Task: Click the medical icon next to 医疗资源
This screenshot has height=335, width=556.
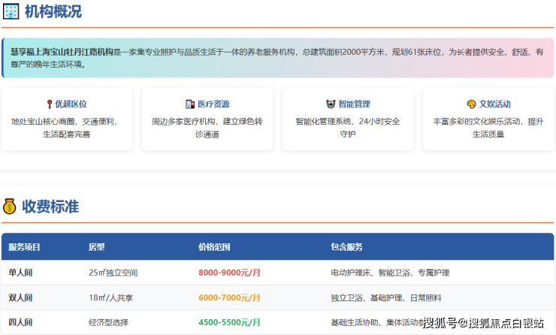Action: click(x=190, y=104)
